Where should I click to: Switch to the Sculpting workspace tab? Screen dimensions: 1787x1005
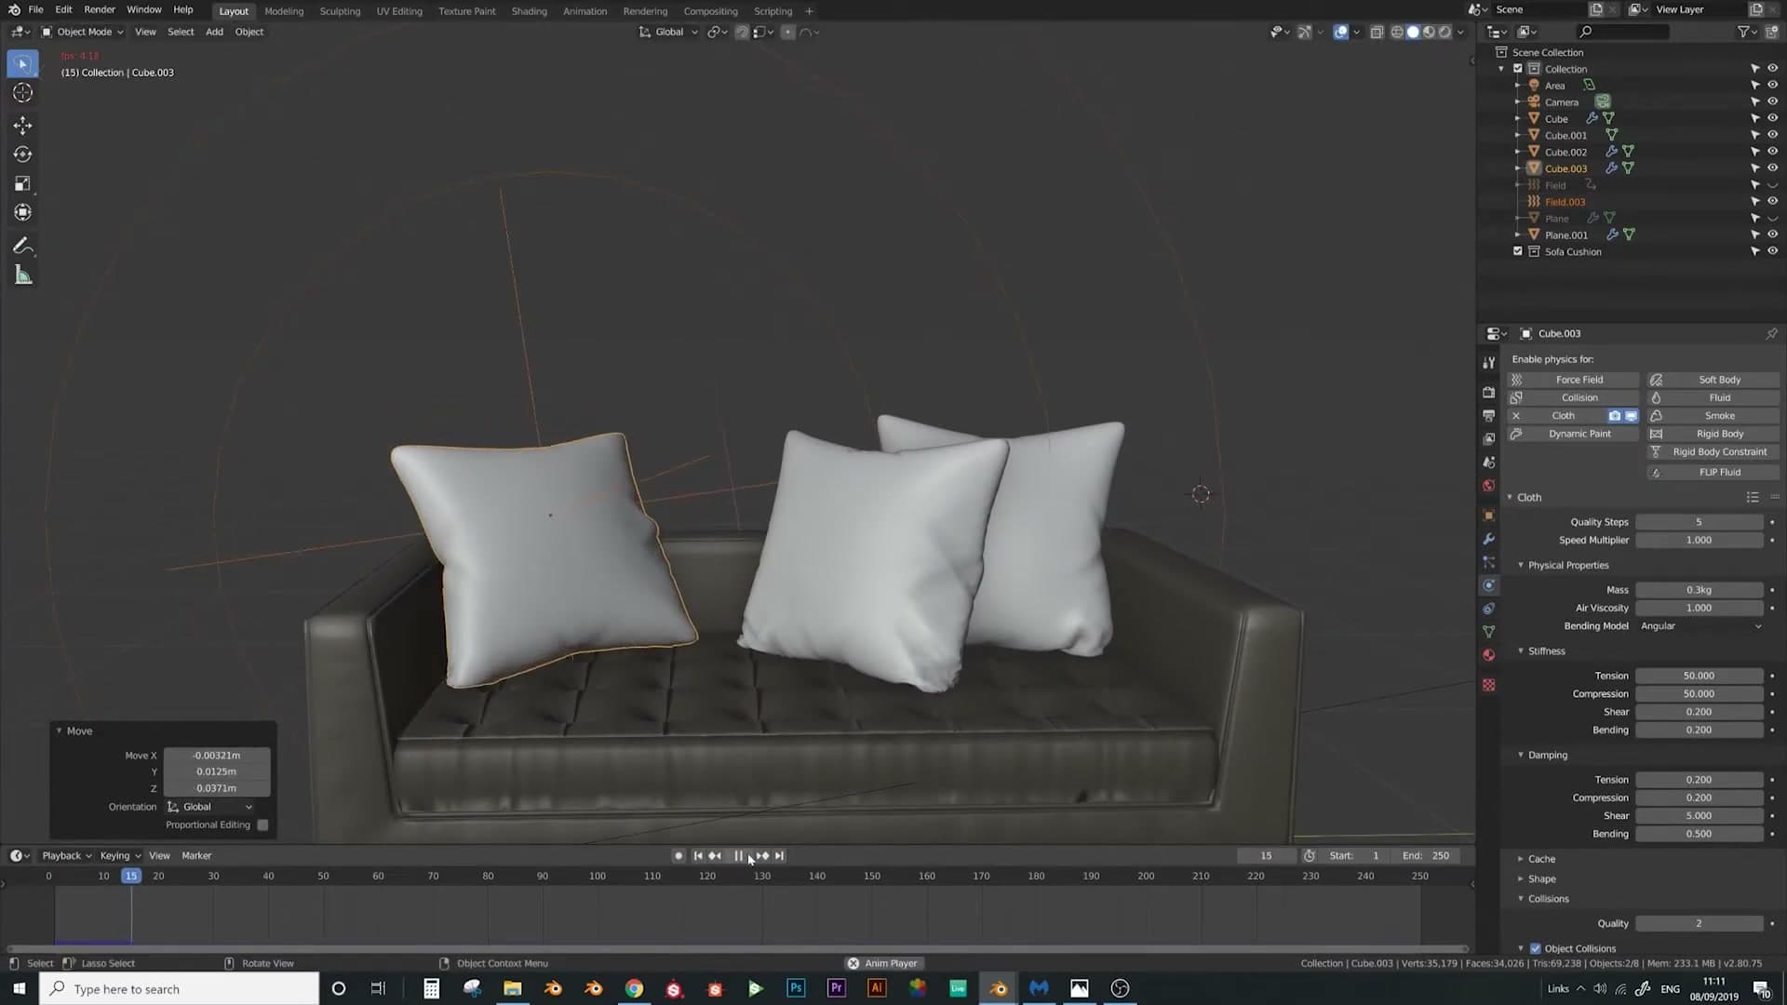tap(340, 11)
